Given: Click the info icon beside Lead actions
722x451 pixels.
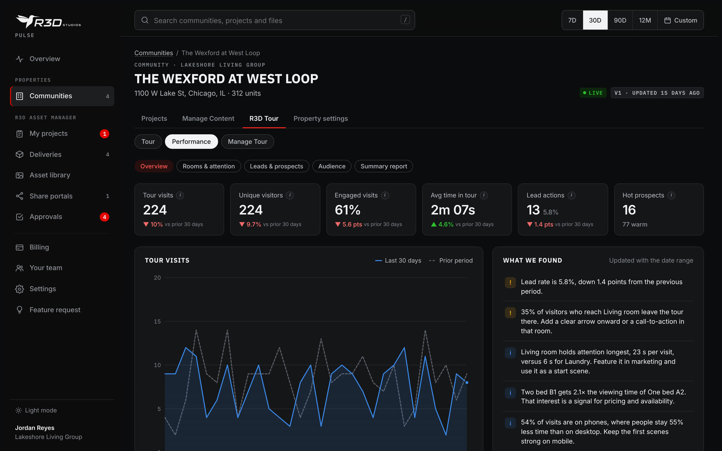Looking at the screenshot, I should (x=572, y=195).
